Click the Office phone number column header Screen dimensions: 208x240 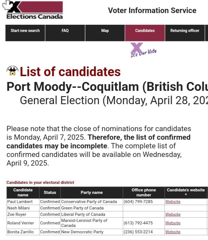tap(144, 192)
